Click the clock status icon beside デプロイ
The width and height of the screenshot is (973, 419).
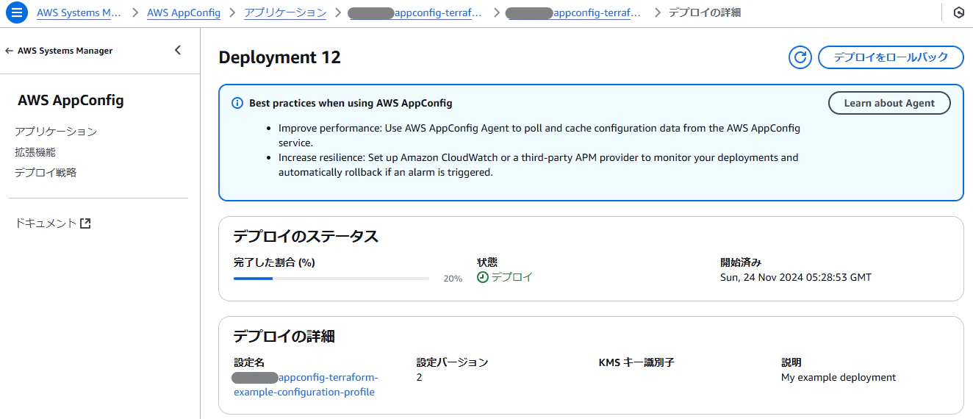tap(483, 277)
